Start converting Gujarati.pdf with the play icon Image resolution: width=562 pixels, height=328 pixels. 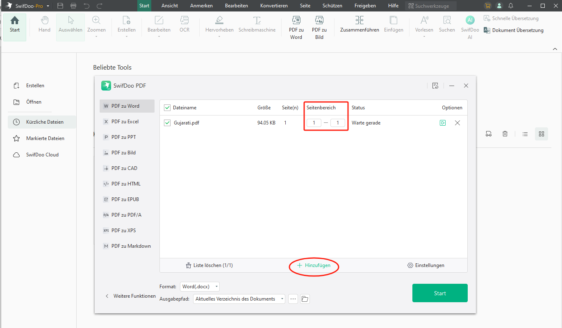pyautogui.click(x=443, y=123)
